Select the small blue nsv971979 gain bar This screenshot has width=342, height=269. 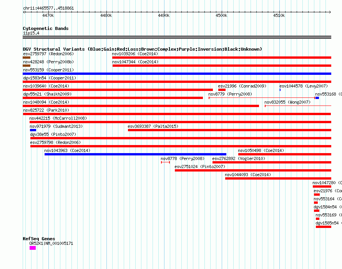click(33, 130)
